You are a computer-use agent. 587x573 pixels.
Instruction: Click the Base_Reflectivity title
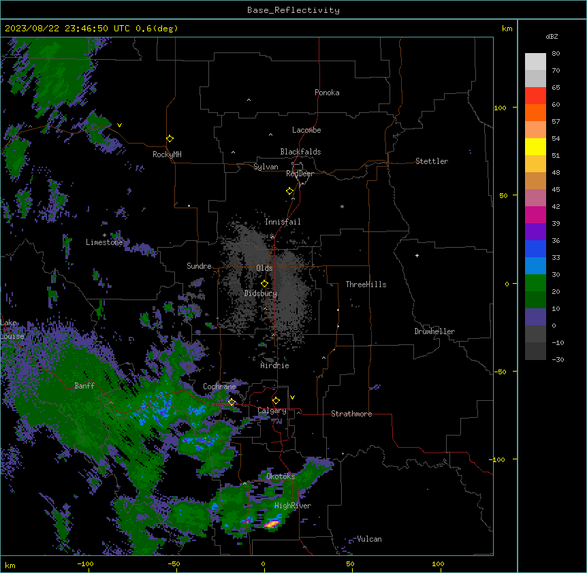click(293, 10)
